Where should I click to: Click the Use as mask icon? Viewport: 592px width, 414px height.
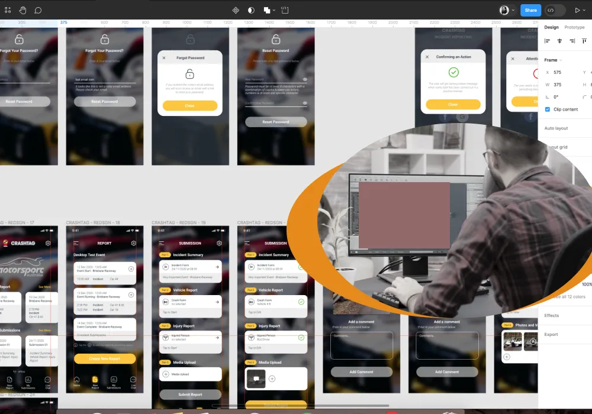pos(251,10)
